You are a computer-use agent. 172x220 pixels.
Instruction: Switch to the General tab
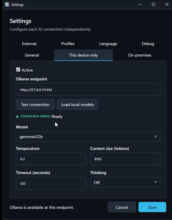(32, 55)
